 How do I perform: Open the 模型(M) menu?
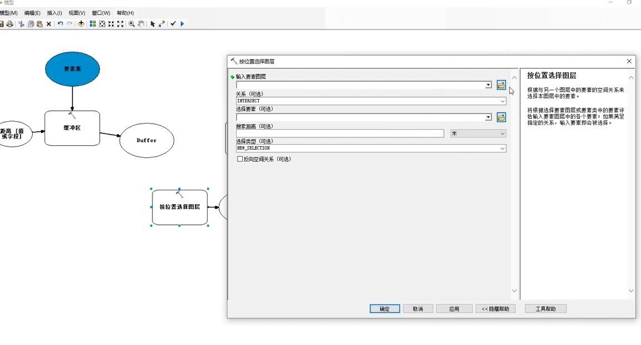point(8,13)
